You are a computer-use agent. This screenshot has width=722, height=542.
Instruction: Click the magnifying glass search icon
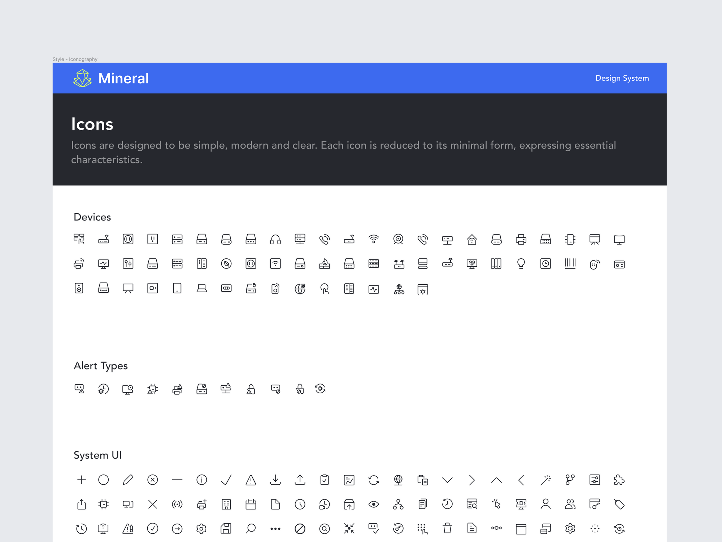(x=251, y=529)
